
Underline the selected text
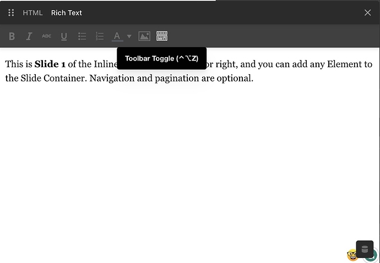pyautogui.click(x=64, y=36)
